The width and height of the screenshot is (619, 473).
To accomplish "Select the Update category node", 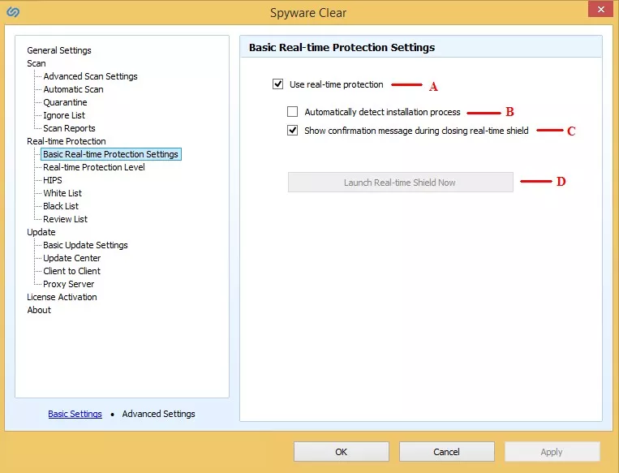I will 41,232.
